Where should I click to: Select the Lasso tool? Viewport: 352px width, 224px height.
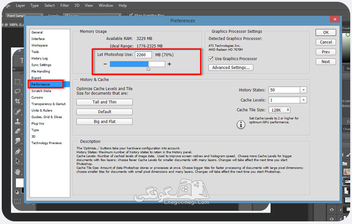click(18, 91)
